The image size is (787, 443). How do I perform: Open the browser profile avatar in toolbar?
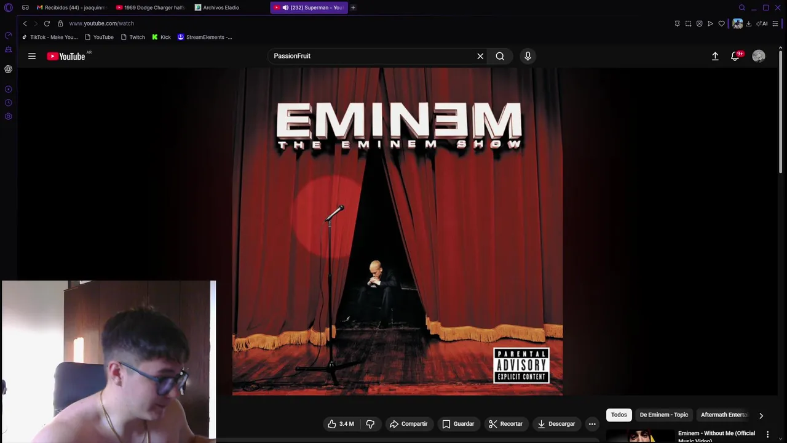tap(737, 23)
